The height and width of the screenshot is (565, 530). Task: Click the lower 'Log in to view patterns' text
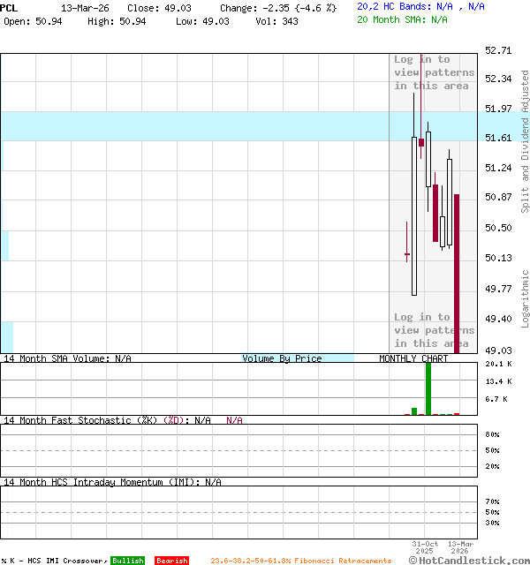[434, 330]
